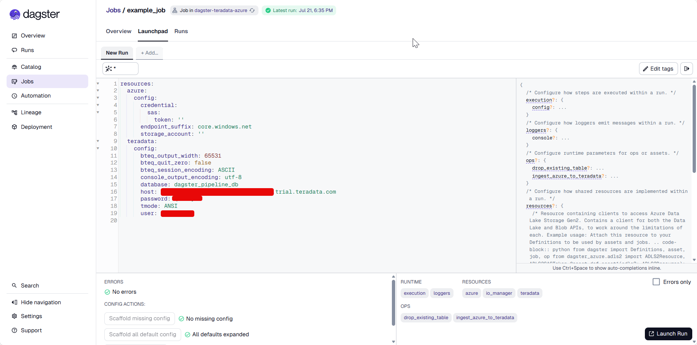Click pencil icon on Edit tags

point(646,69)
